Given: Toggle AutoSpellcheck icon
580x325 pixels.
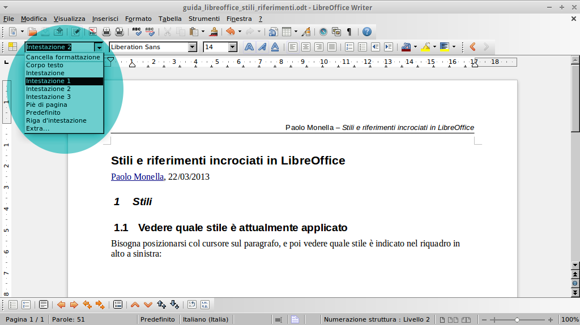Looking at the screenshot, I should (150, 32).
